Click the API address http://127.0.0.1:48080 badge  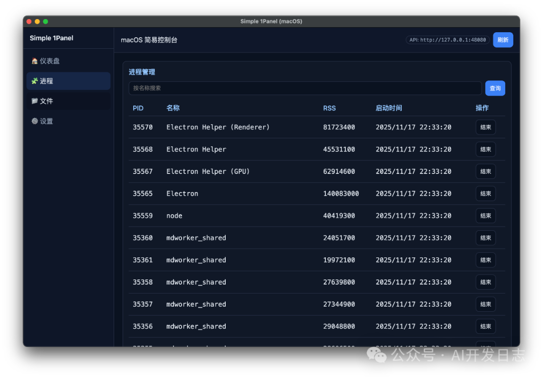coord(447,40)
